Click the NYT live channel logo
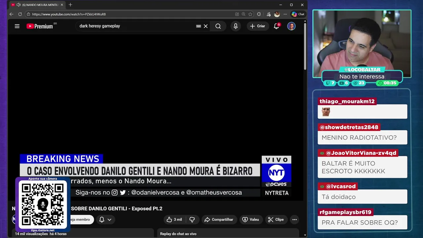This screenshot has width=423, height=238. pyautogui.click(x=276, y=173)
